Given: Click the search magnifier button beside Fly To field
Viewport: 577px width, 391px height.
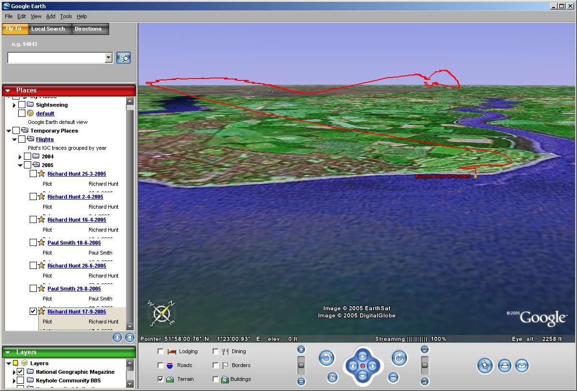Looking at the screenshot, I should click(124, 57).
